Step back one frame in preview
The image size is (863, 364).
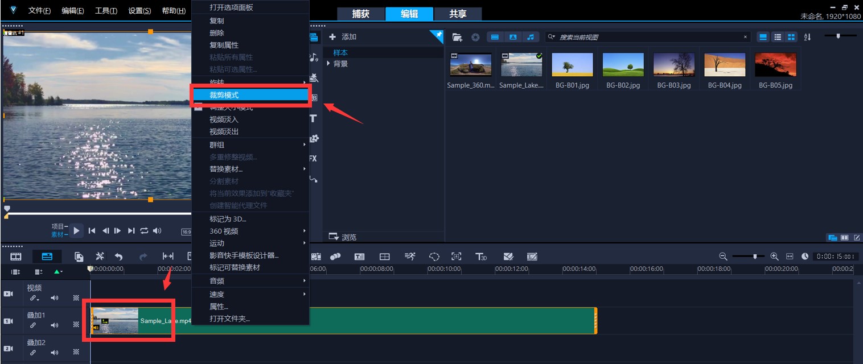click(x=105, y=230)
